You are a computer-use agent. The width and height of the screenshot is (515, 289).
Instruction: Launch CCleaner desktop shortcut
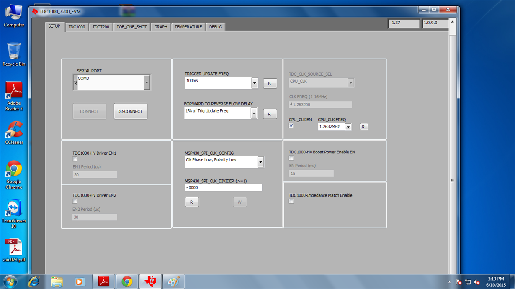click(x=14, y=132)
